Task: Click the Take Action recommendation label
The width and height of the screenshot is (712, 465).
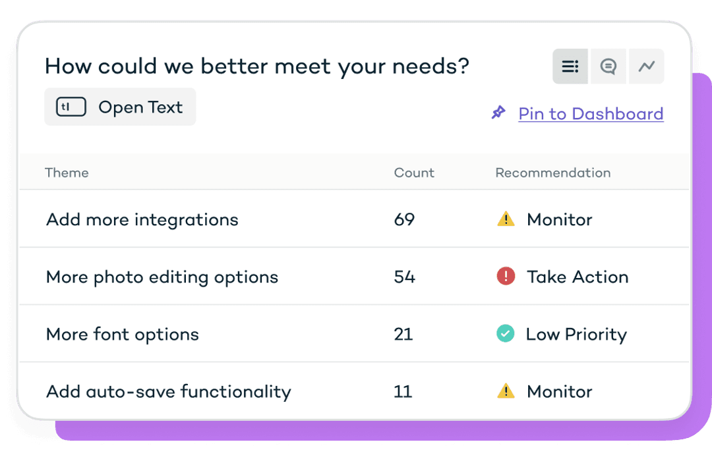Action: click(x=578, y=277)
